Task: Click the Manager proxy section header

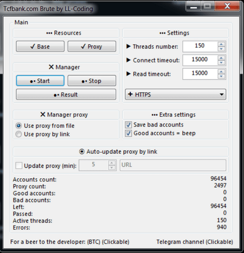Action: tap(66, 115)
